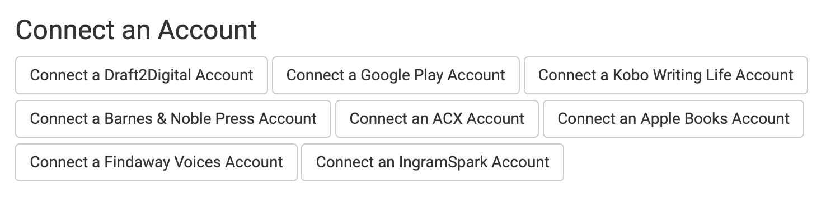Add the Google Play integration
The height and width of the screenshot is (202, 826).
(x=396, y=75)
